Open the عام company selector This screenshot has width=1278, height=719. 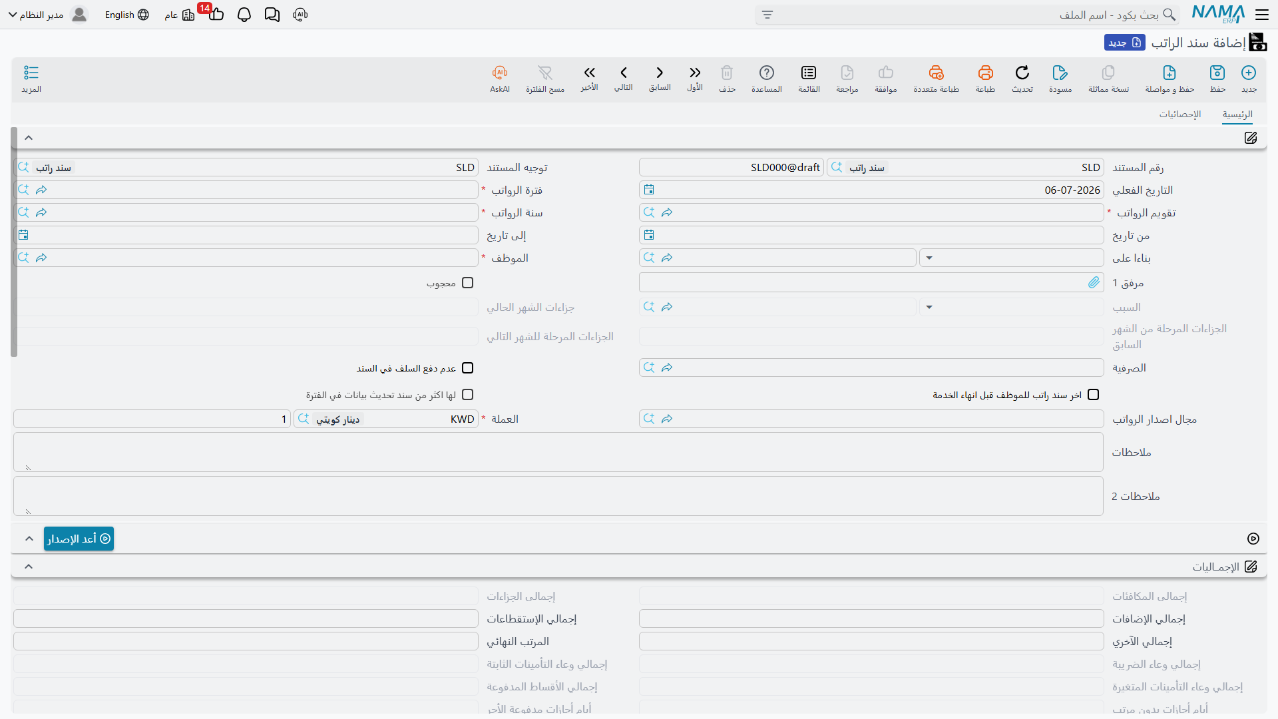click(180, 15)
